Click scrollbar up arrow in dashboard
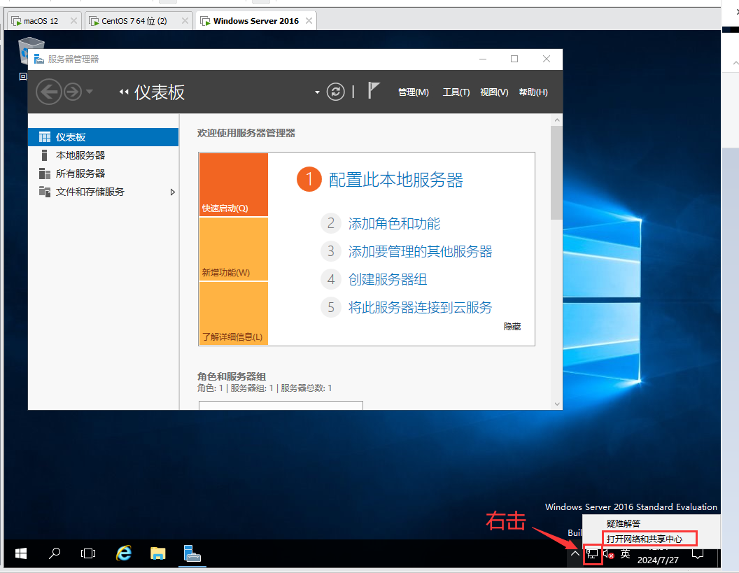 click(556, 120)
